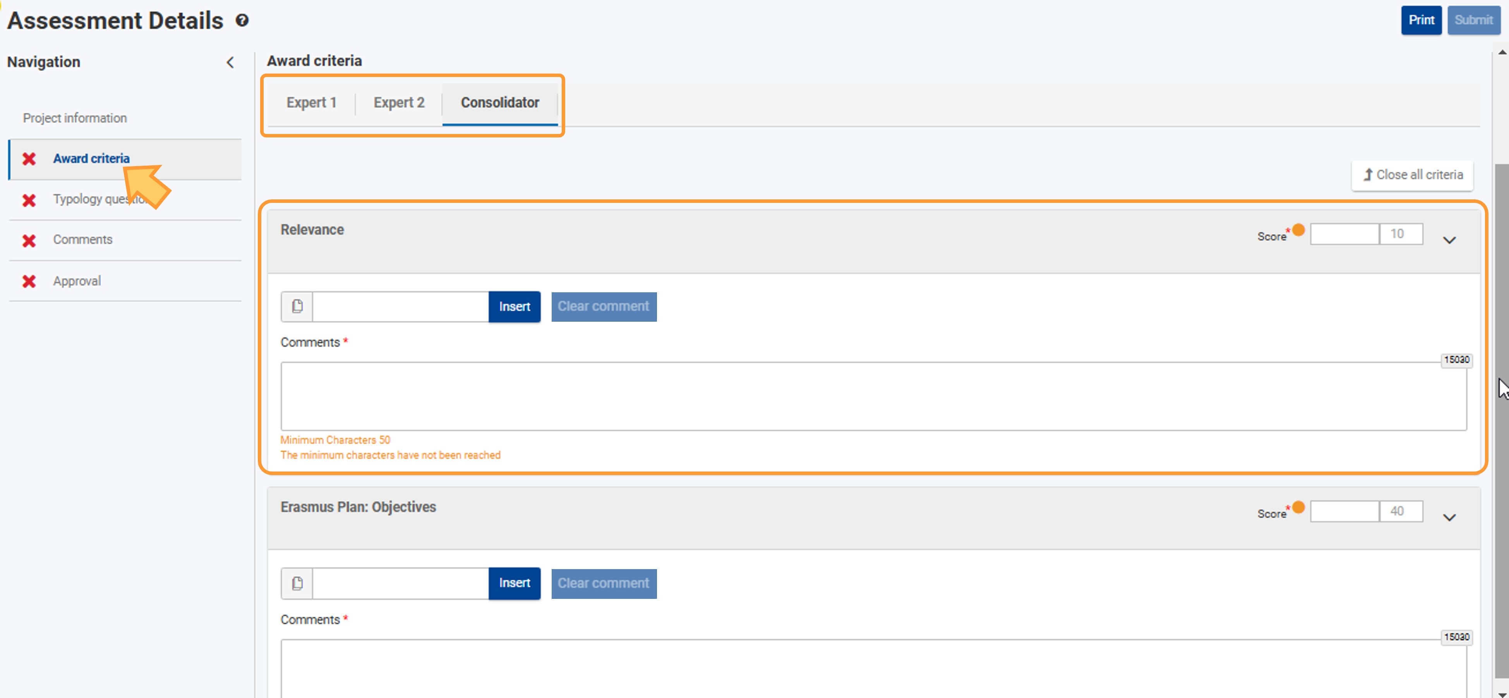Collapse the Navigation panel with the chevron

pos(230,63)
